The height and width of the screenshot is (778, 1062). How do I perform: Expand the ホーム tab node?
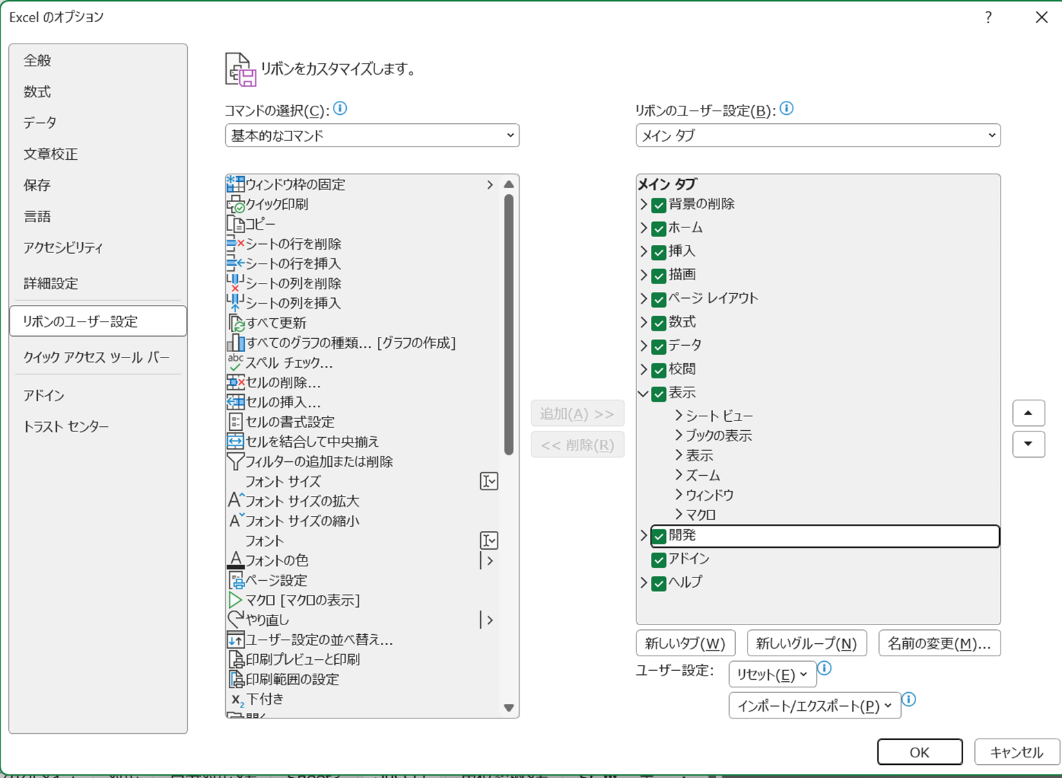643,228
